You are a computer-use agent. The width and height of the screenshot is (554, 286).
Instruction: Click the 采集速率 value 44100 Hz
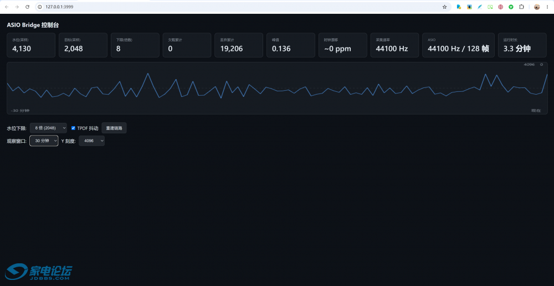pos(392,49)
